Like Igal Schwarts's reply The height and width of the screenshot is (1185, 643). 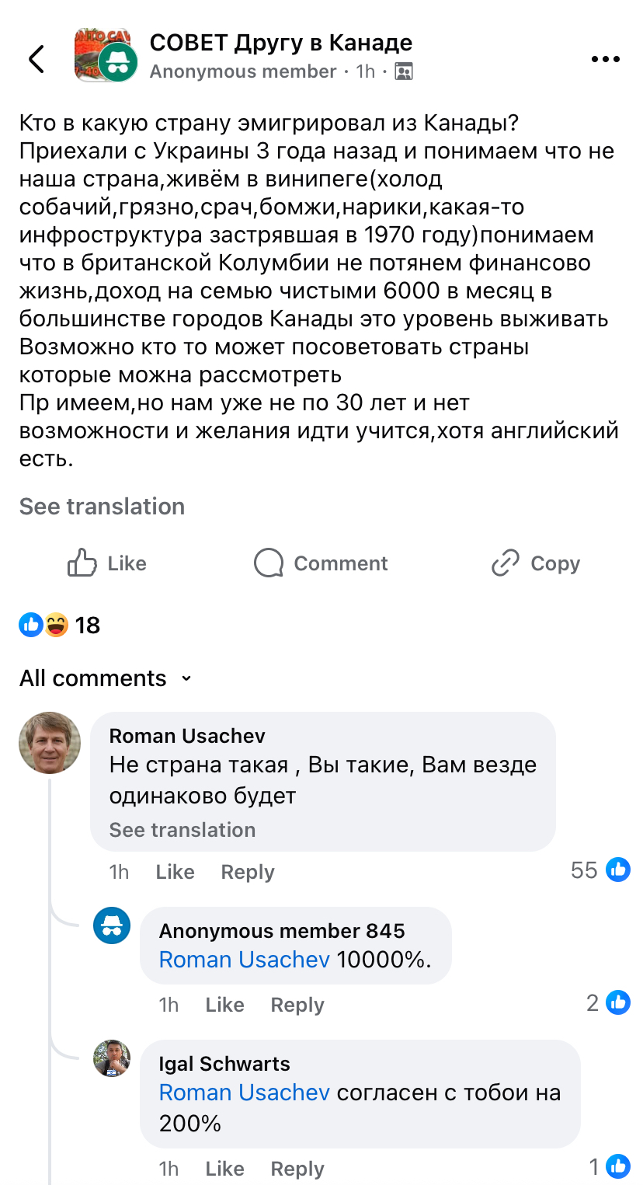coord(224,1169)
